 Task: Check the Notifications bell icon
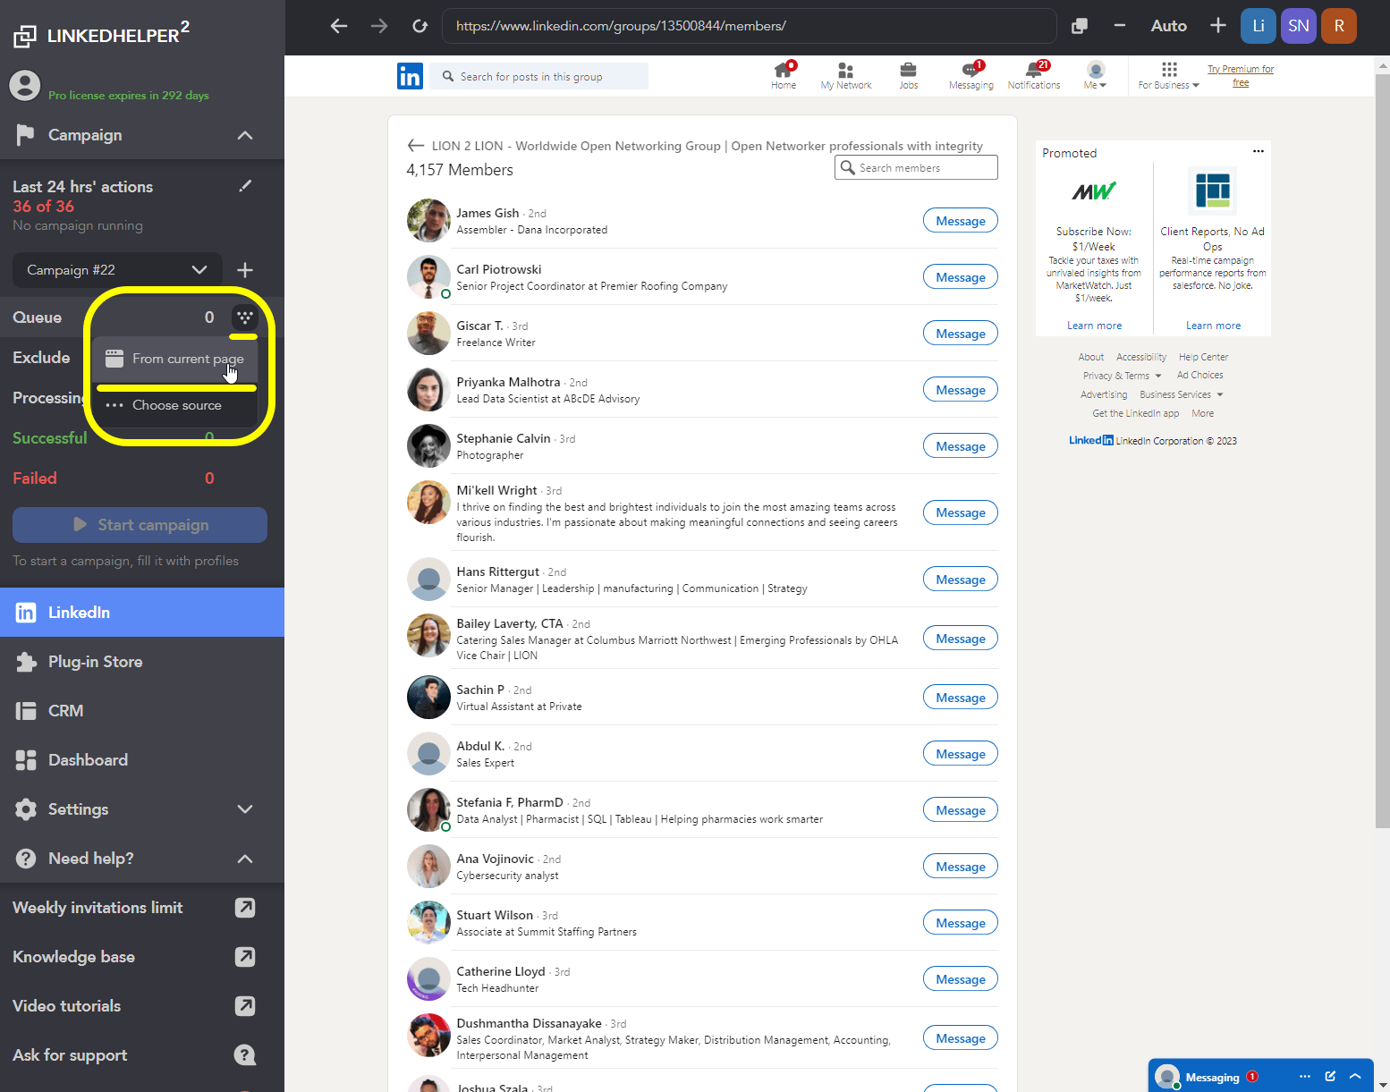click(1034, 70)
